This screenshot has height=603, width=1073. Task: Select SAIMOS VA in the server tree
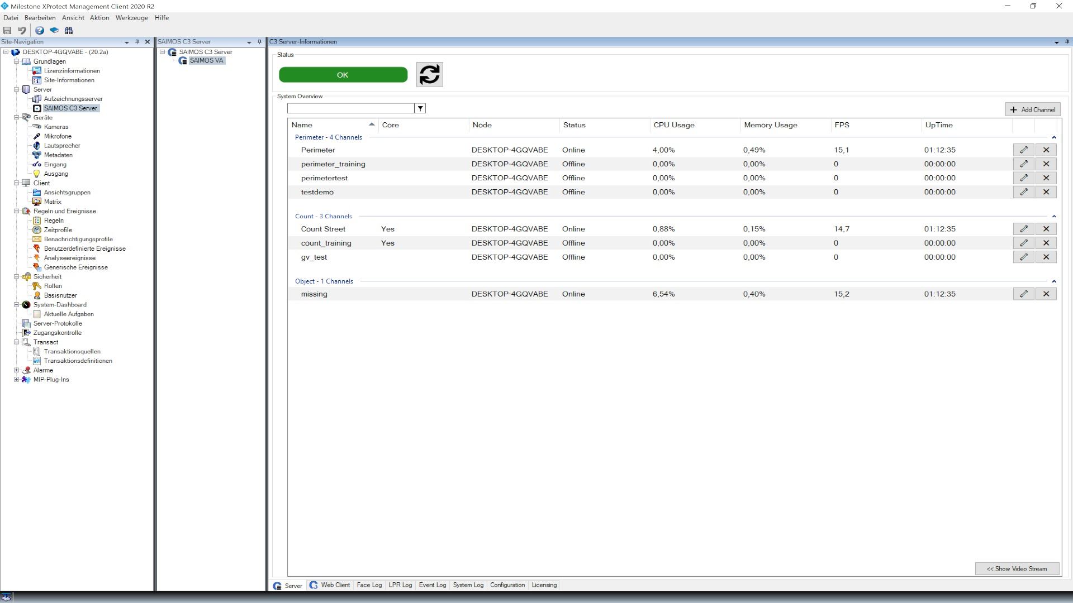click(206, 61)
